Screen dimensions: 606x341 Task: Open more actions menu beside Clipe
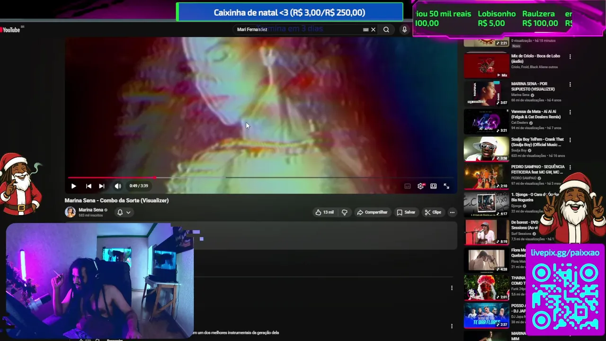click(452, 212)
